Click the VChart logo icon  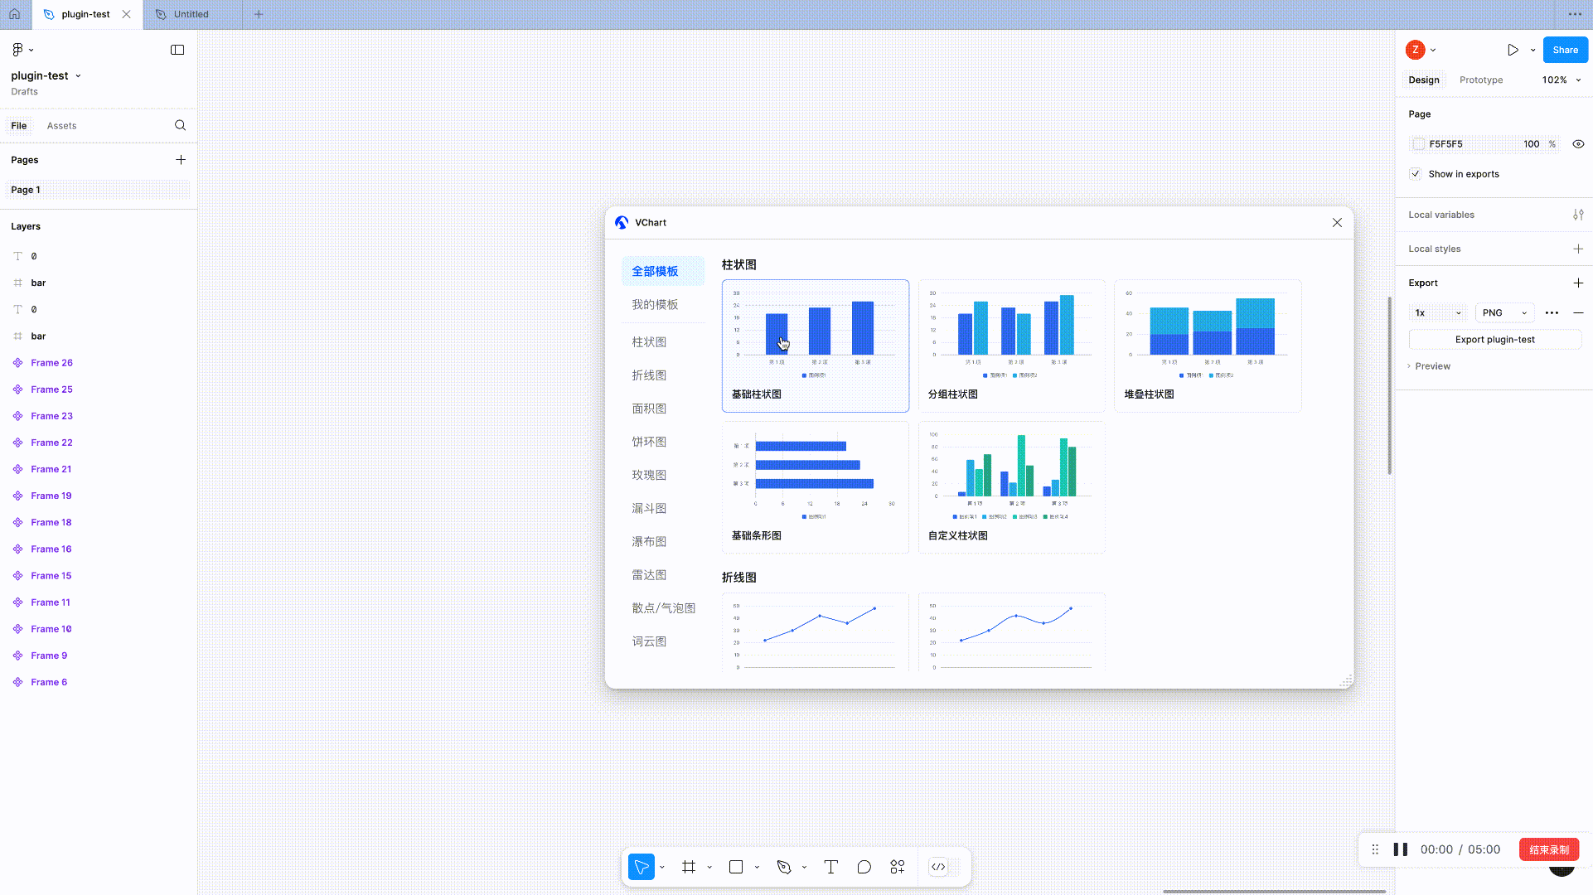pos(622,222)
